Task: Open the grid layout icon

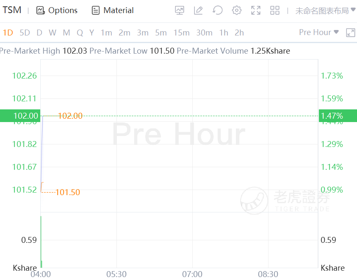Action: [x=275, y=11]
